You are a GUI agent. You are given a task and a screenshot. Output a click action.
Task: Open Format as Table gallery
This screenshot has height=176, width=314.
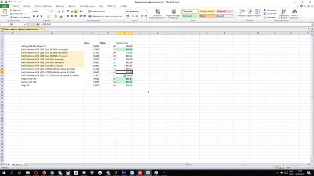pyautogui.click(x=173, y=14)
